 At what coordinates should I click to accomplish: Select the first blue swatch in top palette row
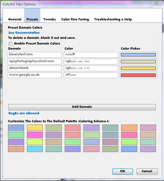click(x=16, y=128)
